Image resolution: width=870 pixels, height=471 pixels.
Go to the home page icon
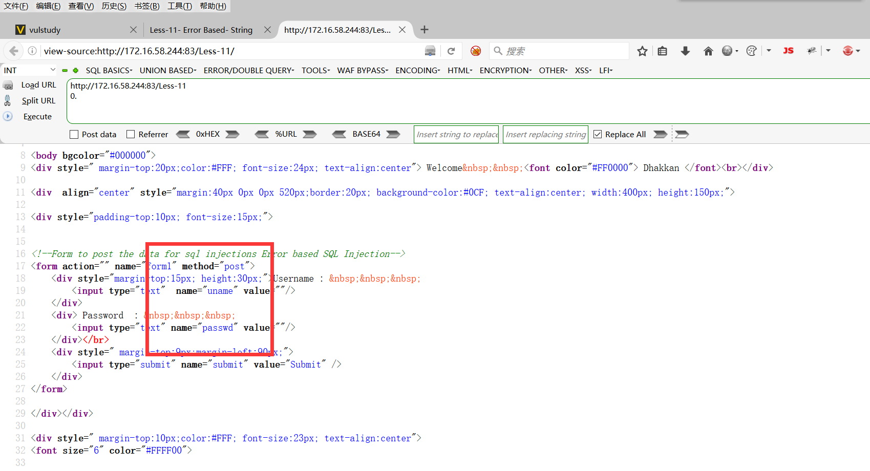708,51
